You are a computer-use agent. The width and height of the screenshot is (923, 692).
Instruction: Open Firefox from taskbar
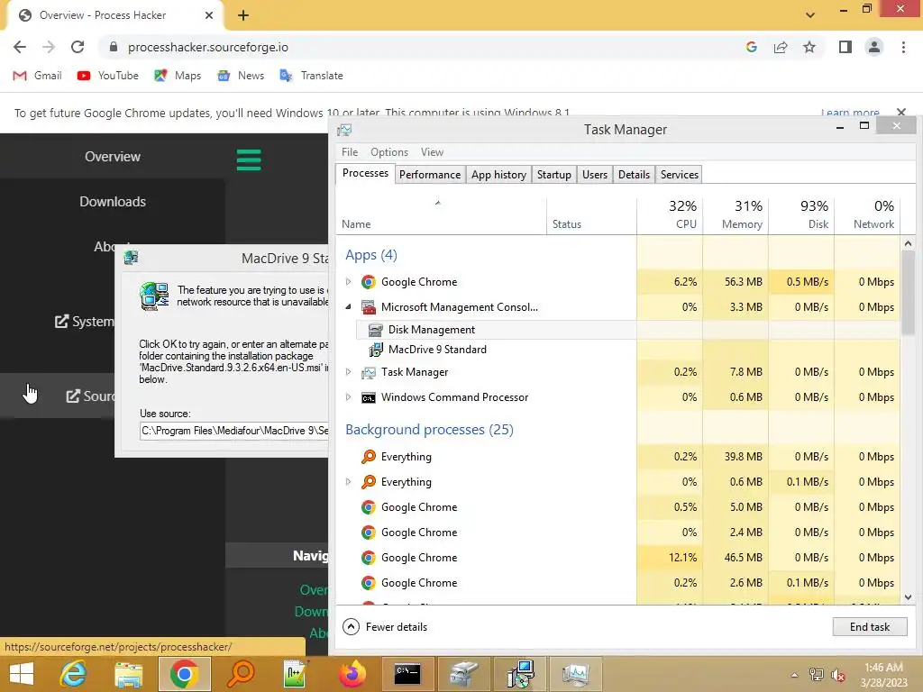coord(352,674)
